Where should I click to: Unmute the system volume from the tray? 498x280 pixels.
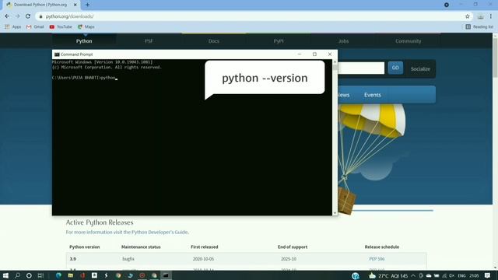pos(451,275)
